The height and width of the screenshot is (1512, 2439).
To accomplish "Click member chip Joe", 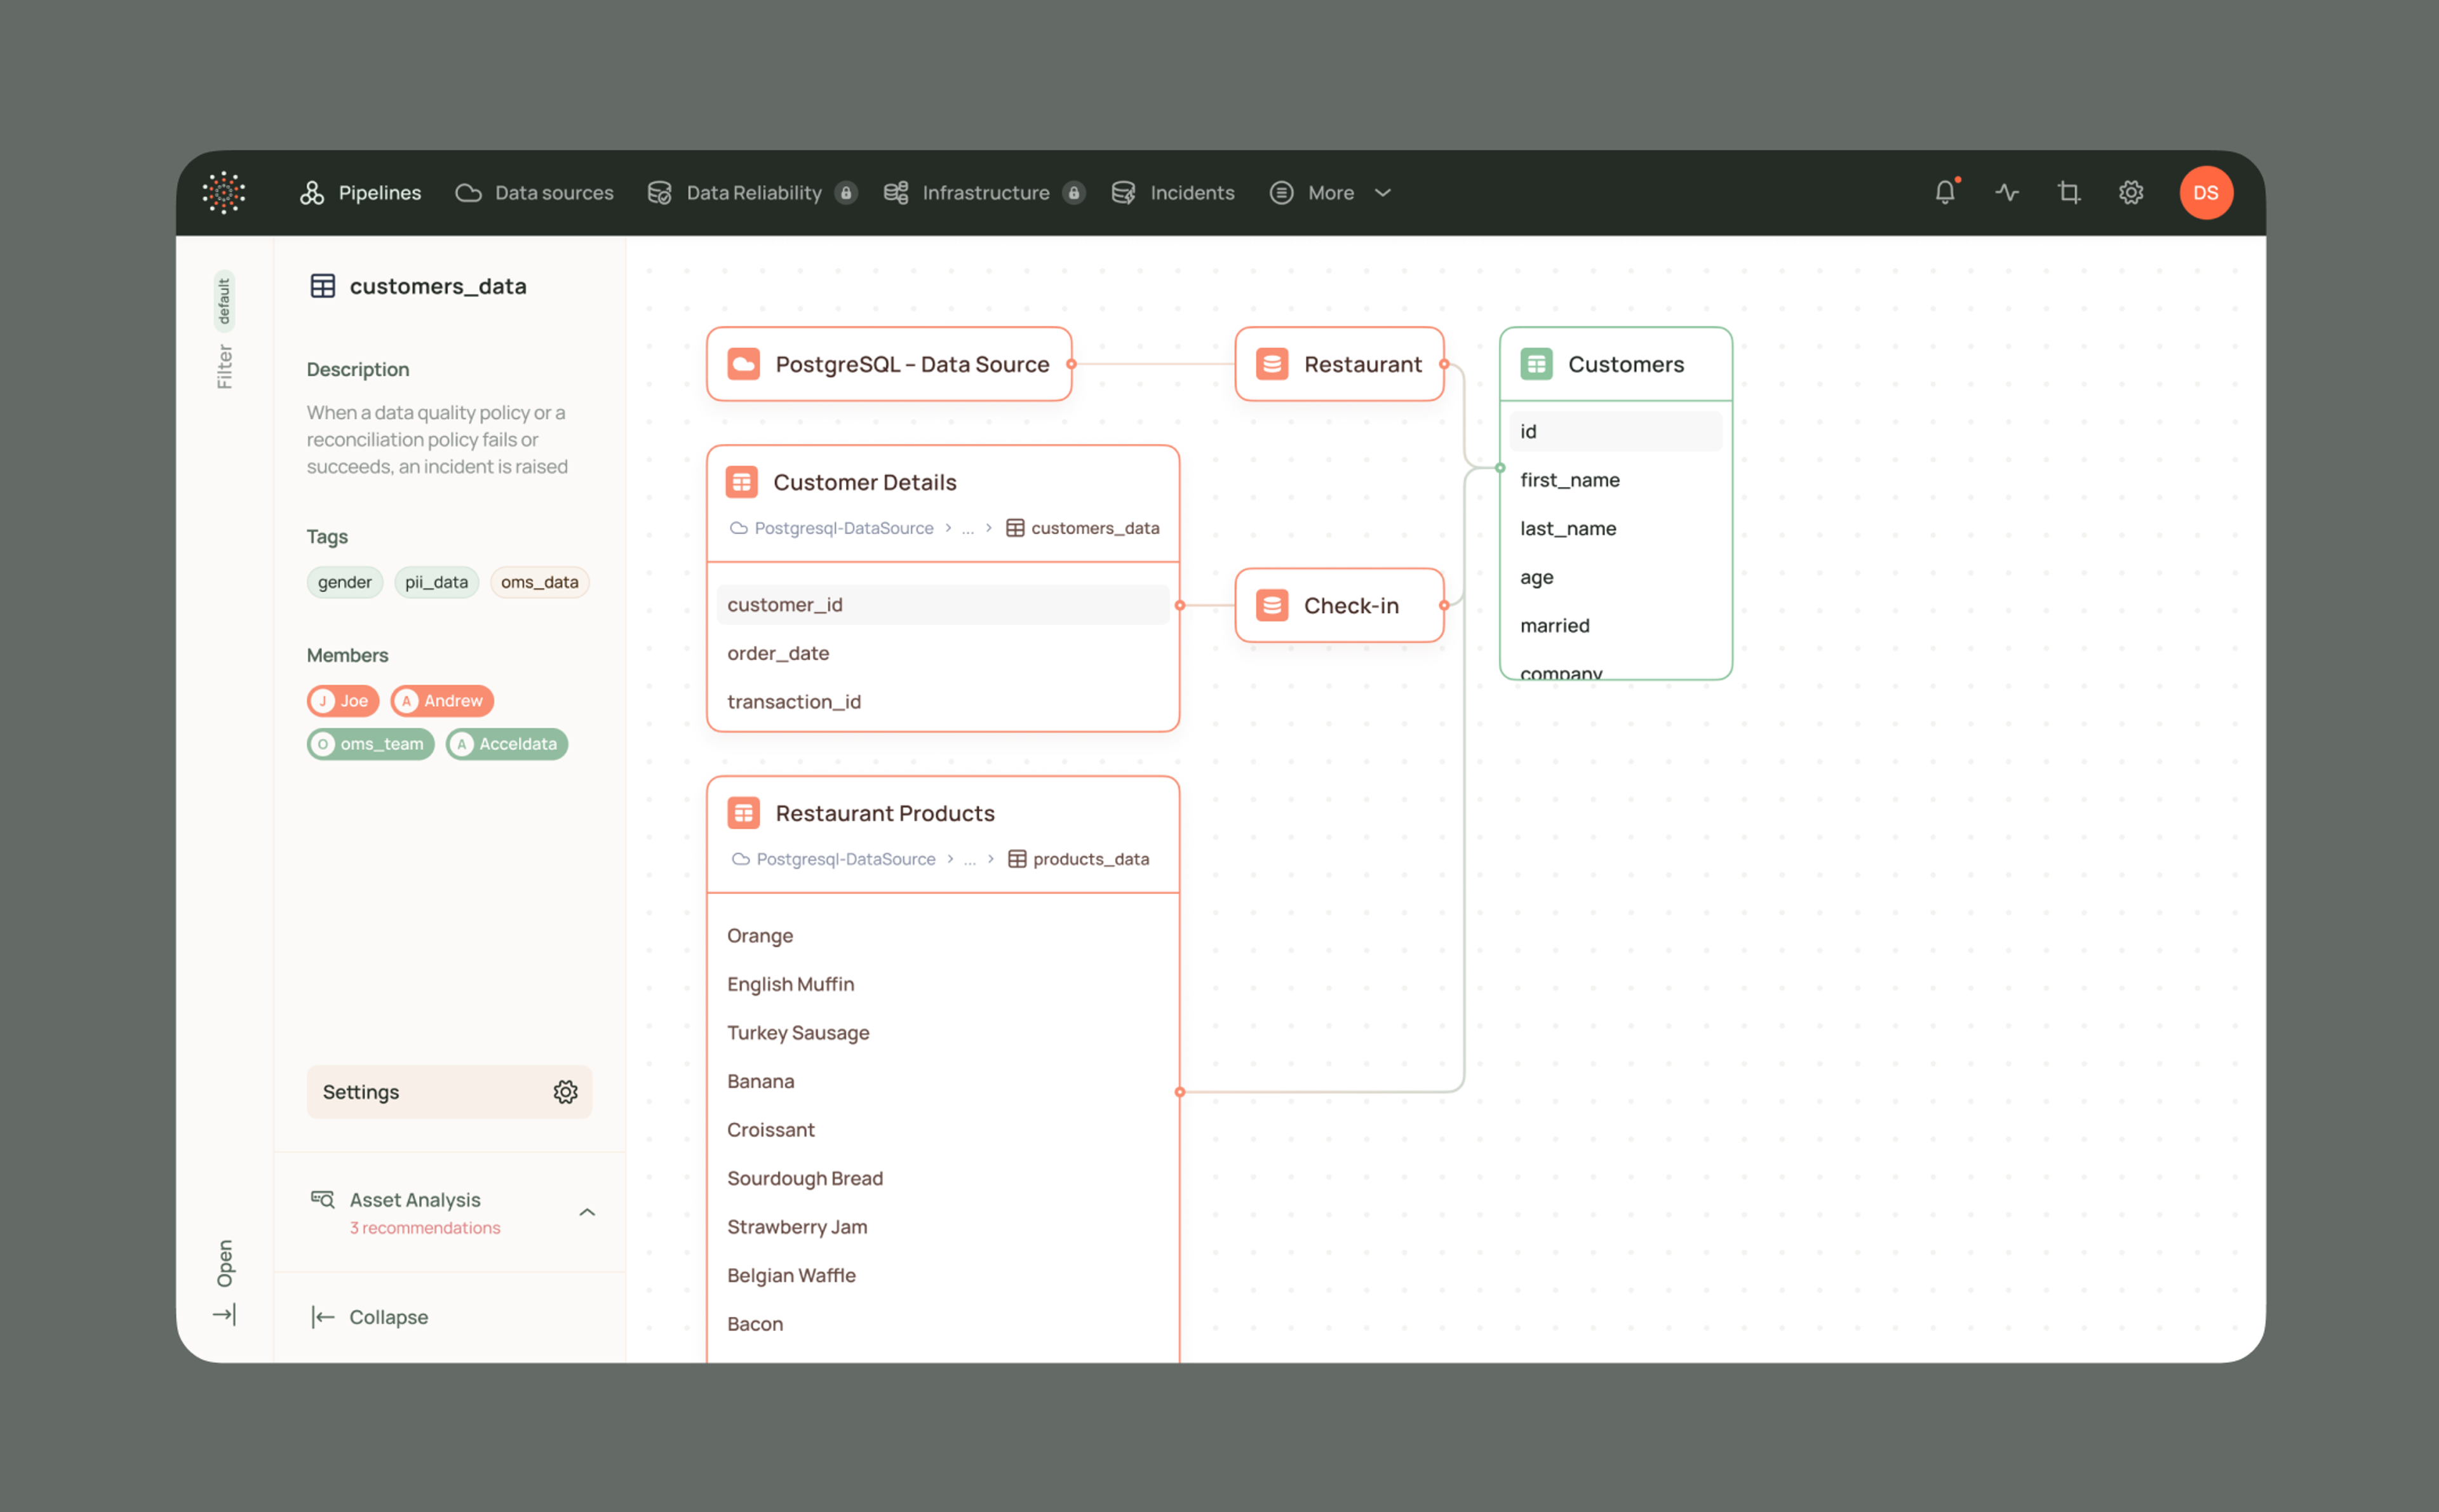I will pyautogui.click(x=343, y=701).
